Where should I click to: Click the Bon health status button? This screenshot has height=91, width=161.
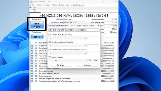pos(37,25)
